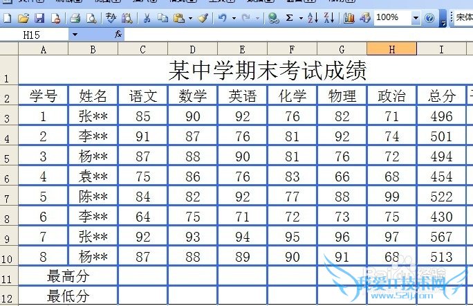Open Help with the question mark icon
473x306 pixels.
coord(429,18)
